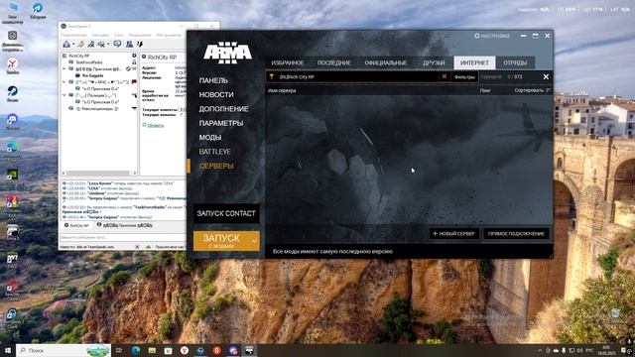Open Серверы in the launcher sidebar
The image size is (635, 357).
pos(216,166)
